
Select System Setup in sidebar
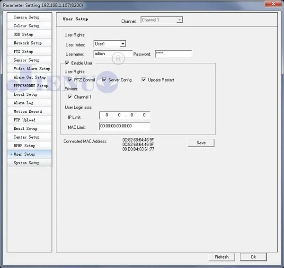click(29, 163)
